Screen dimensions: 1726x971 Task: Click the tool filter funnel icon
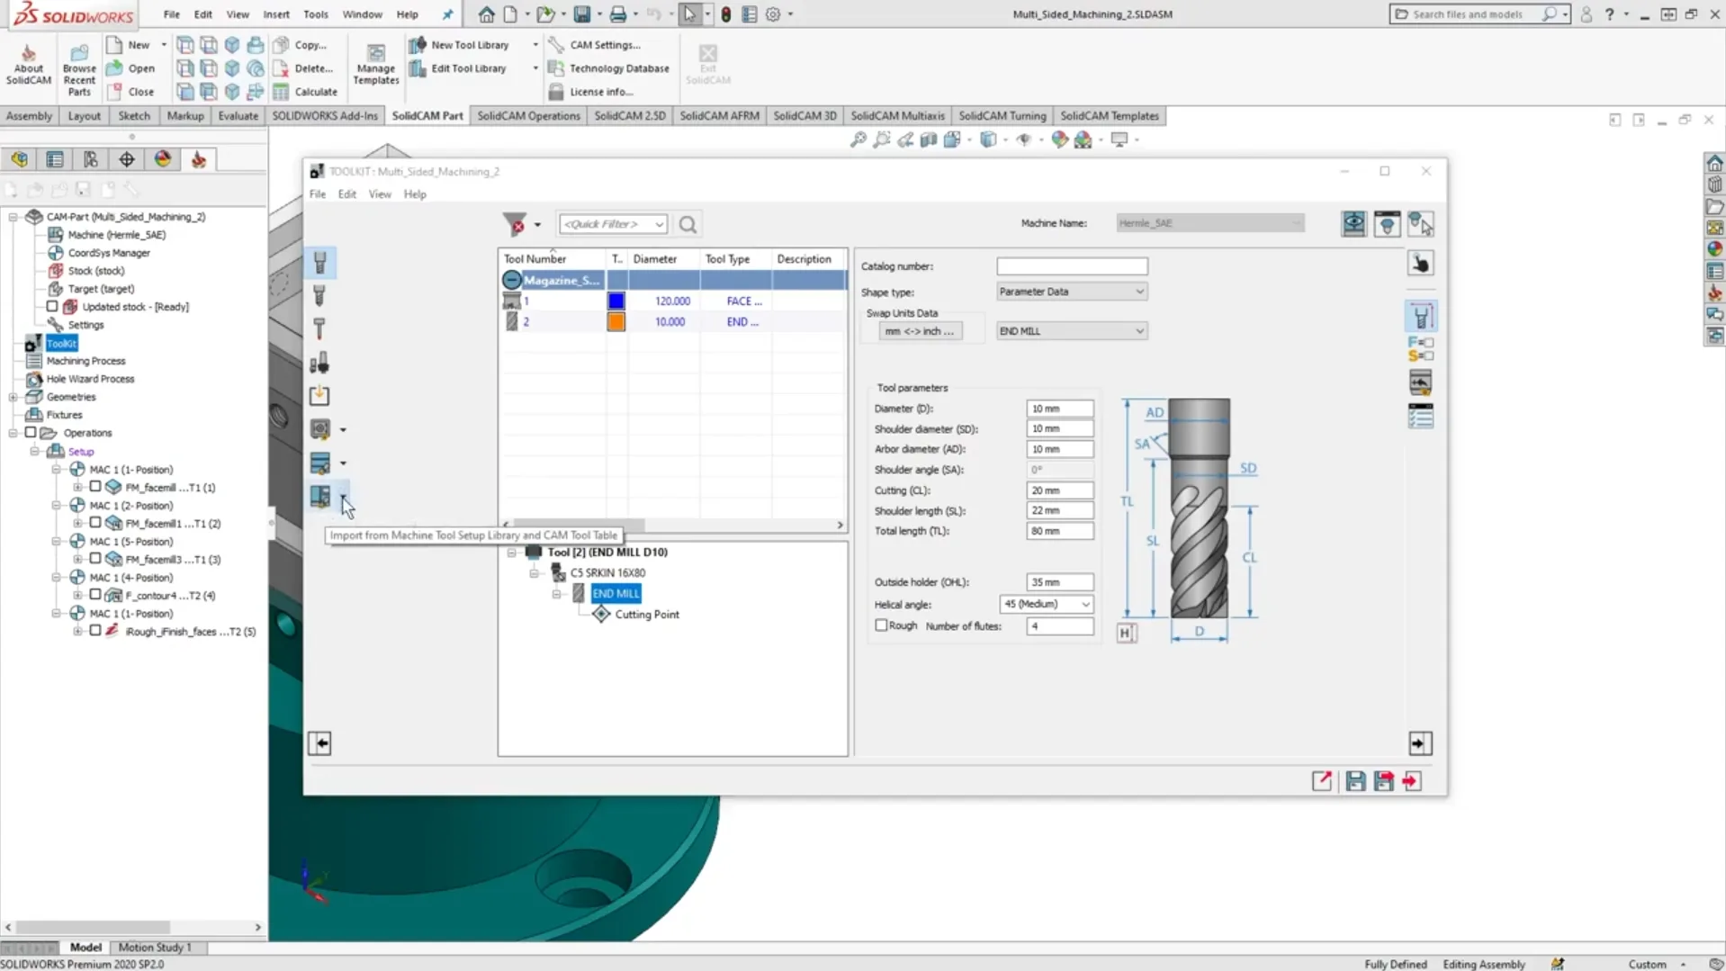click(x=515, y=224)
